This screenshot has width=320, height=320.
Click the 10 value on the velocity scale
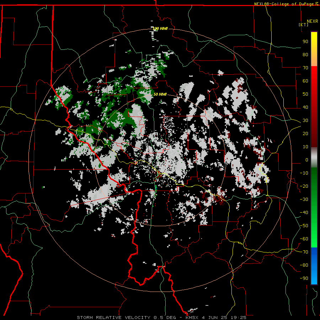305,147
